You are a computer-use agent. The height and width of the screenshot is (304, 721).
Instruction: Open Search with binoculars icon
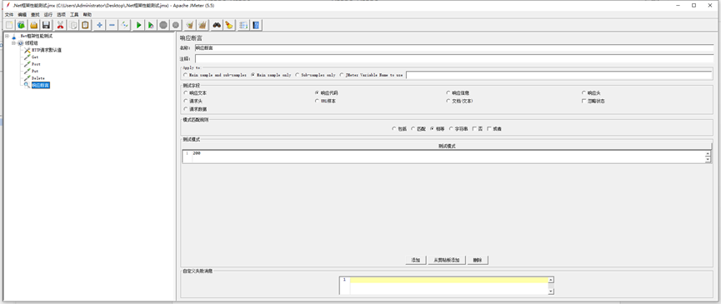pos(217,25)
